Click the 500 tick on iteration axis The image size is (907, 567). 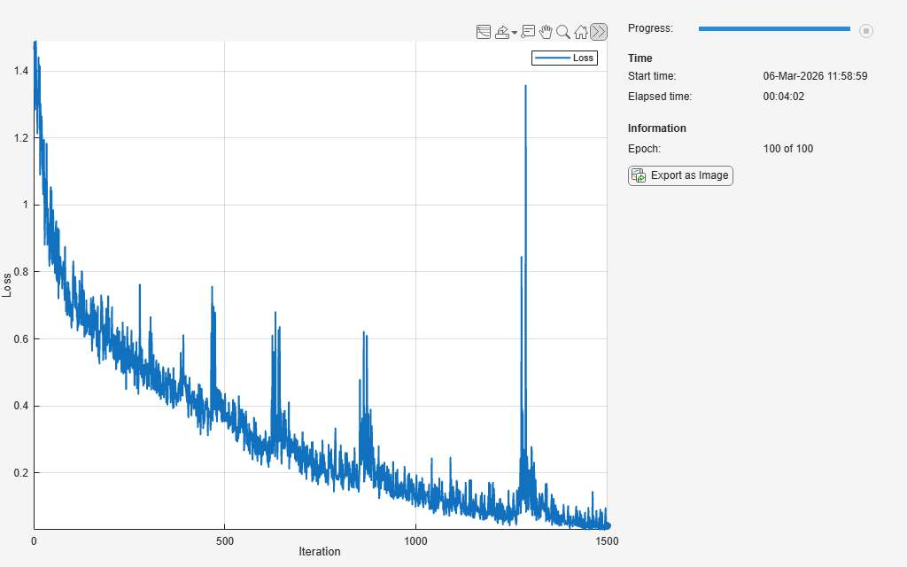(224, 541)
